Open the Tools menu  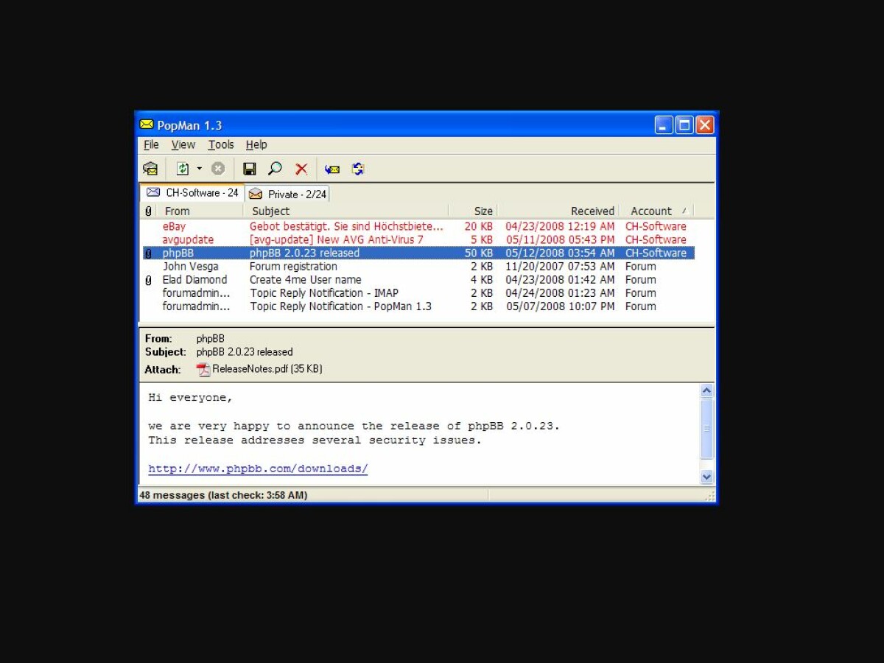point(220,144)
